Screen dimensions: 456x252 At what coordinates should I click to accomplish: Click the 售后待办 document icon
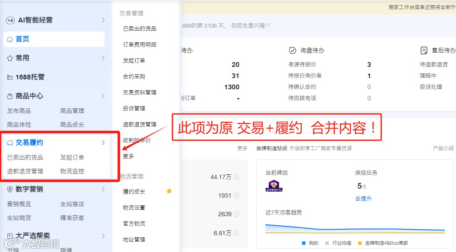424,50
